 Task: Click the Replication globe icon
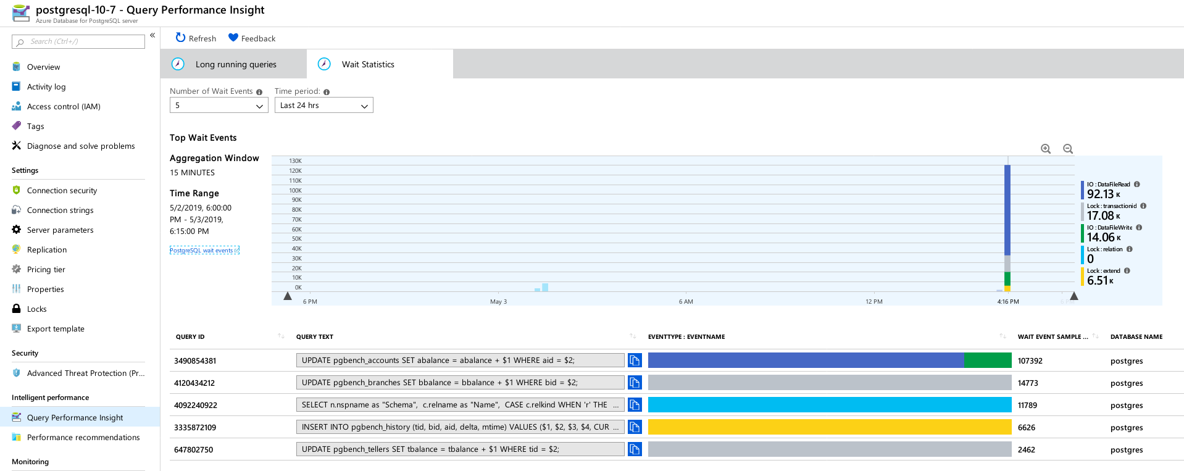[x=17, y=249]
